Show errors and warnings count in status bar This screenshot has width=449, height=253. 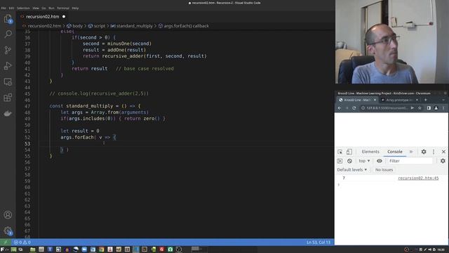click(22, 242)
